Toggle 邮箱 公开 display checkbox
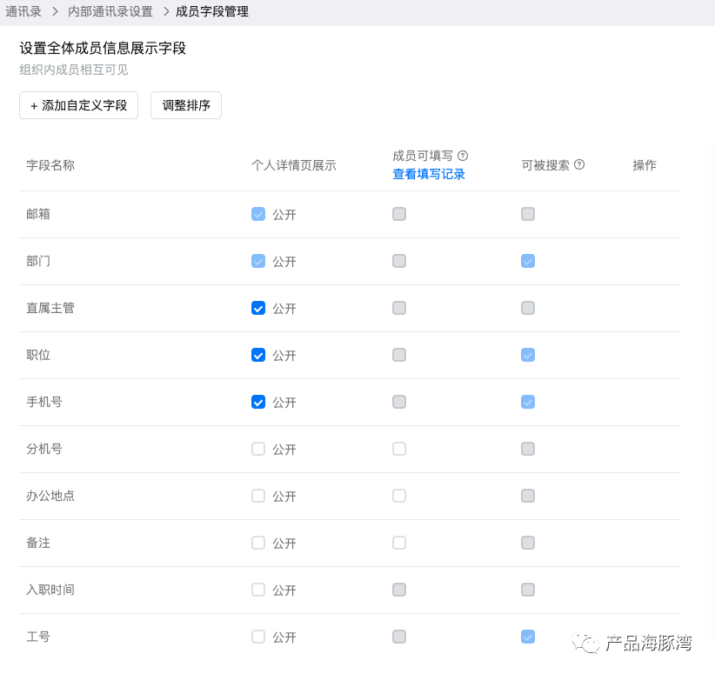The image size is (715, 674). pos(258,214)
